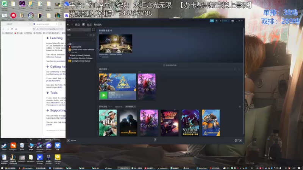Open the 商店 (Store) tab in Steam
The image size is (303, 170).
coord(77,25)
